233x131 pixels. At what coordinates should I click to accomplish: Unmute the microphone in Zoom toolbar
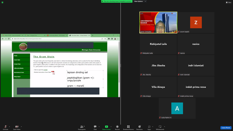5,127
